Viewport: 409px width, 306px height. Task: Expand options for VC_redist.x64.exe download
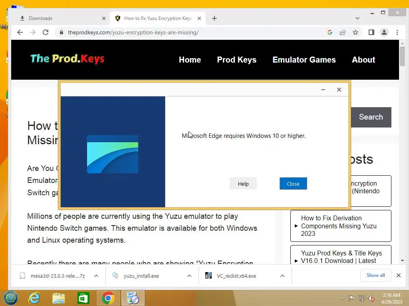coord(282,276)
